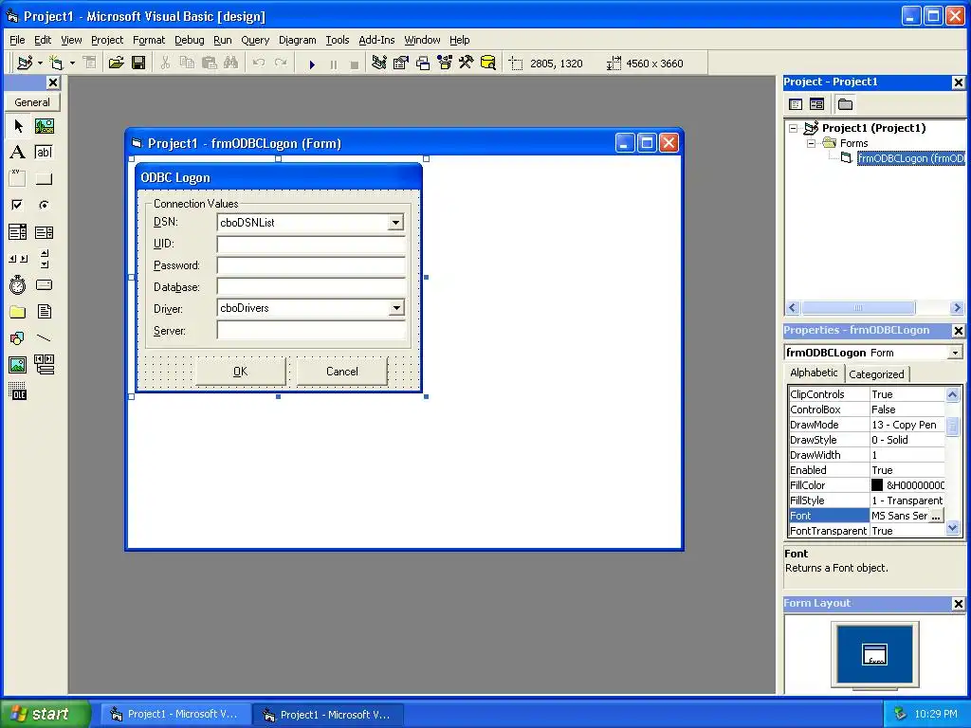
Task: Open the cboDrivers dropdown arrow
Action: (395, 308)
